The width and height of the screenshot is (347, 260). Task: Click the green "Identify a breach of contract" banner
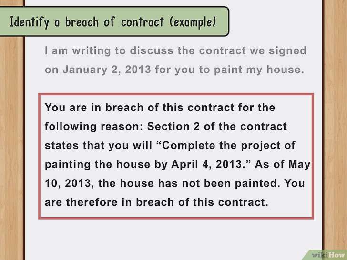click(113, 22)
